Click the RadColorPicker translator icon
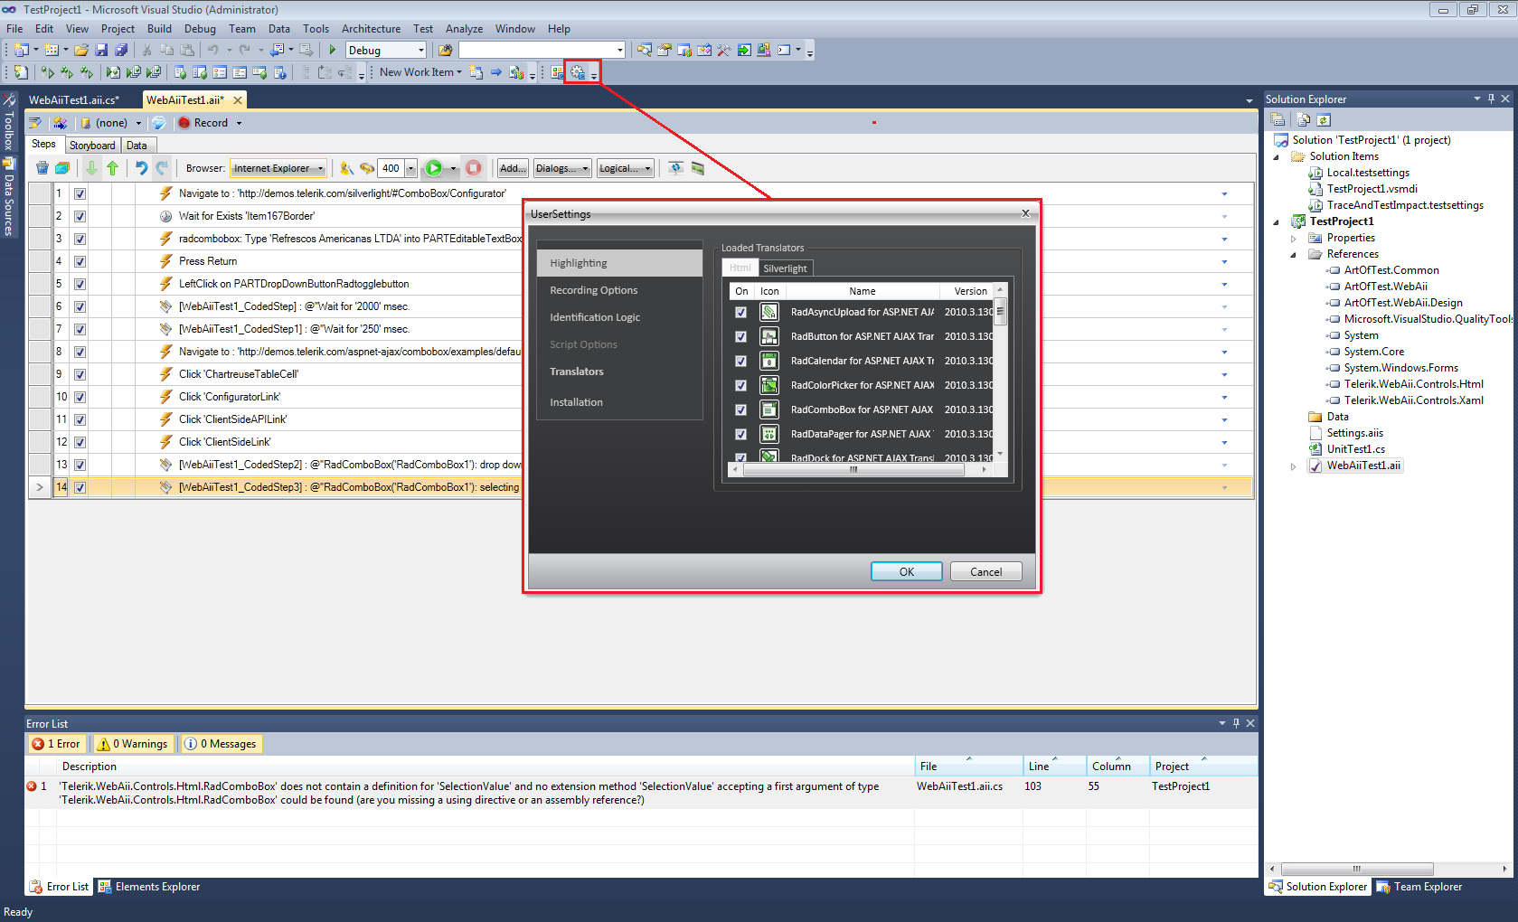Viewport: 1518px width, 922px height. click(x=769, y=385)
